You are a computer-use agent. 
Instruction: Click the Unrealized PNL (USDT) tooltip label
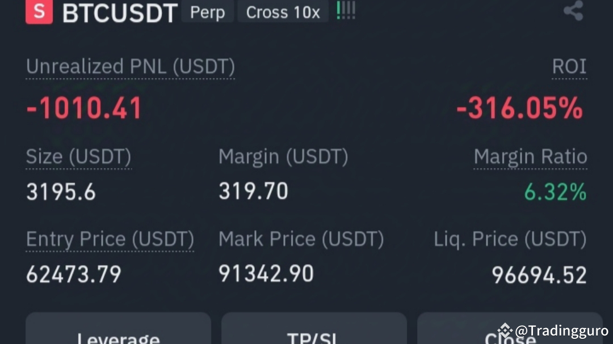tap(129, 66)
